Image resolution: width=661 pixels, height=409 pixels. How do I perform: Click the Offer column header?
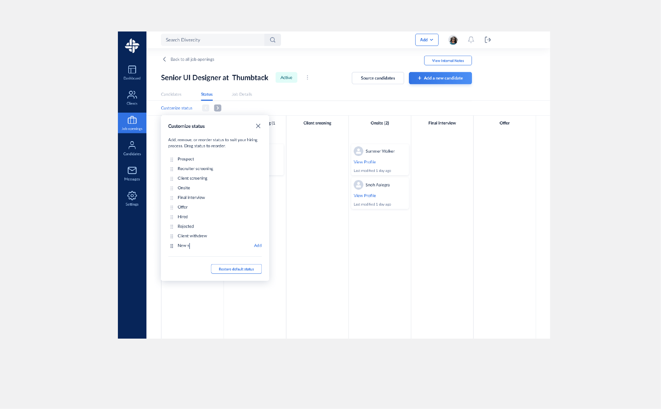(505, 123)
